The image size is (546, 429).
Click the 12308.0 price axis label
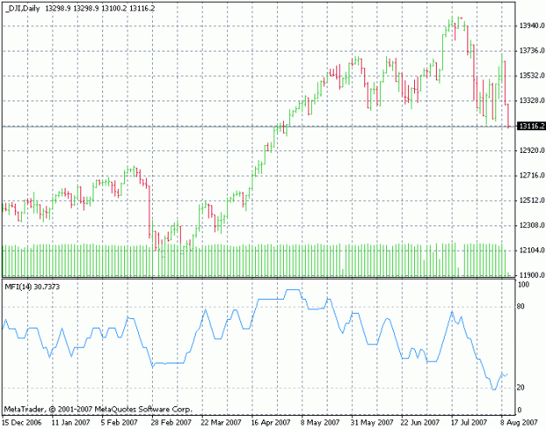[x=532, y=225]
